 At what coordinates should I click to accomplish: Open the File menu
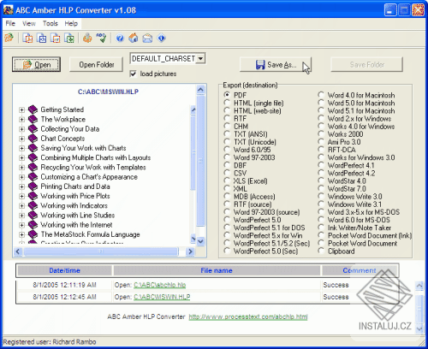pyautogui.click(x=10, y=23)
